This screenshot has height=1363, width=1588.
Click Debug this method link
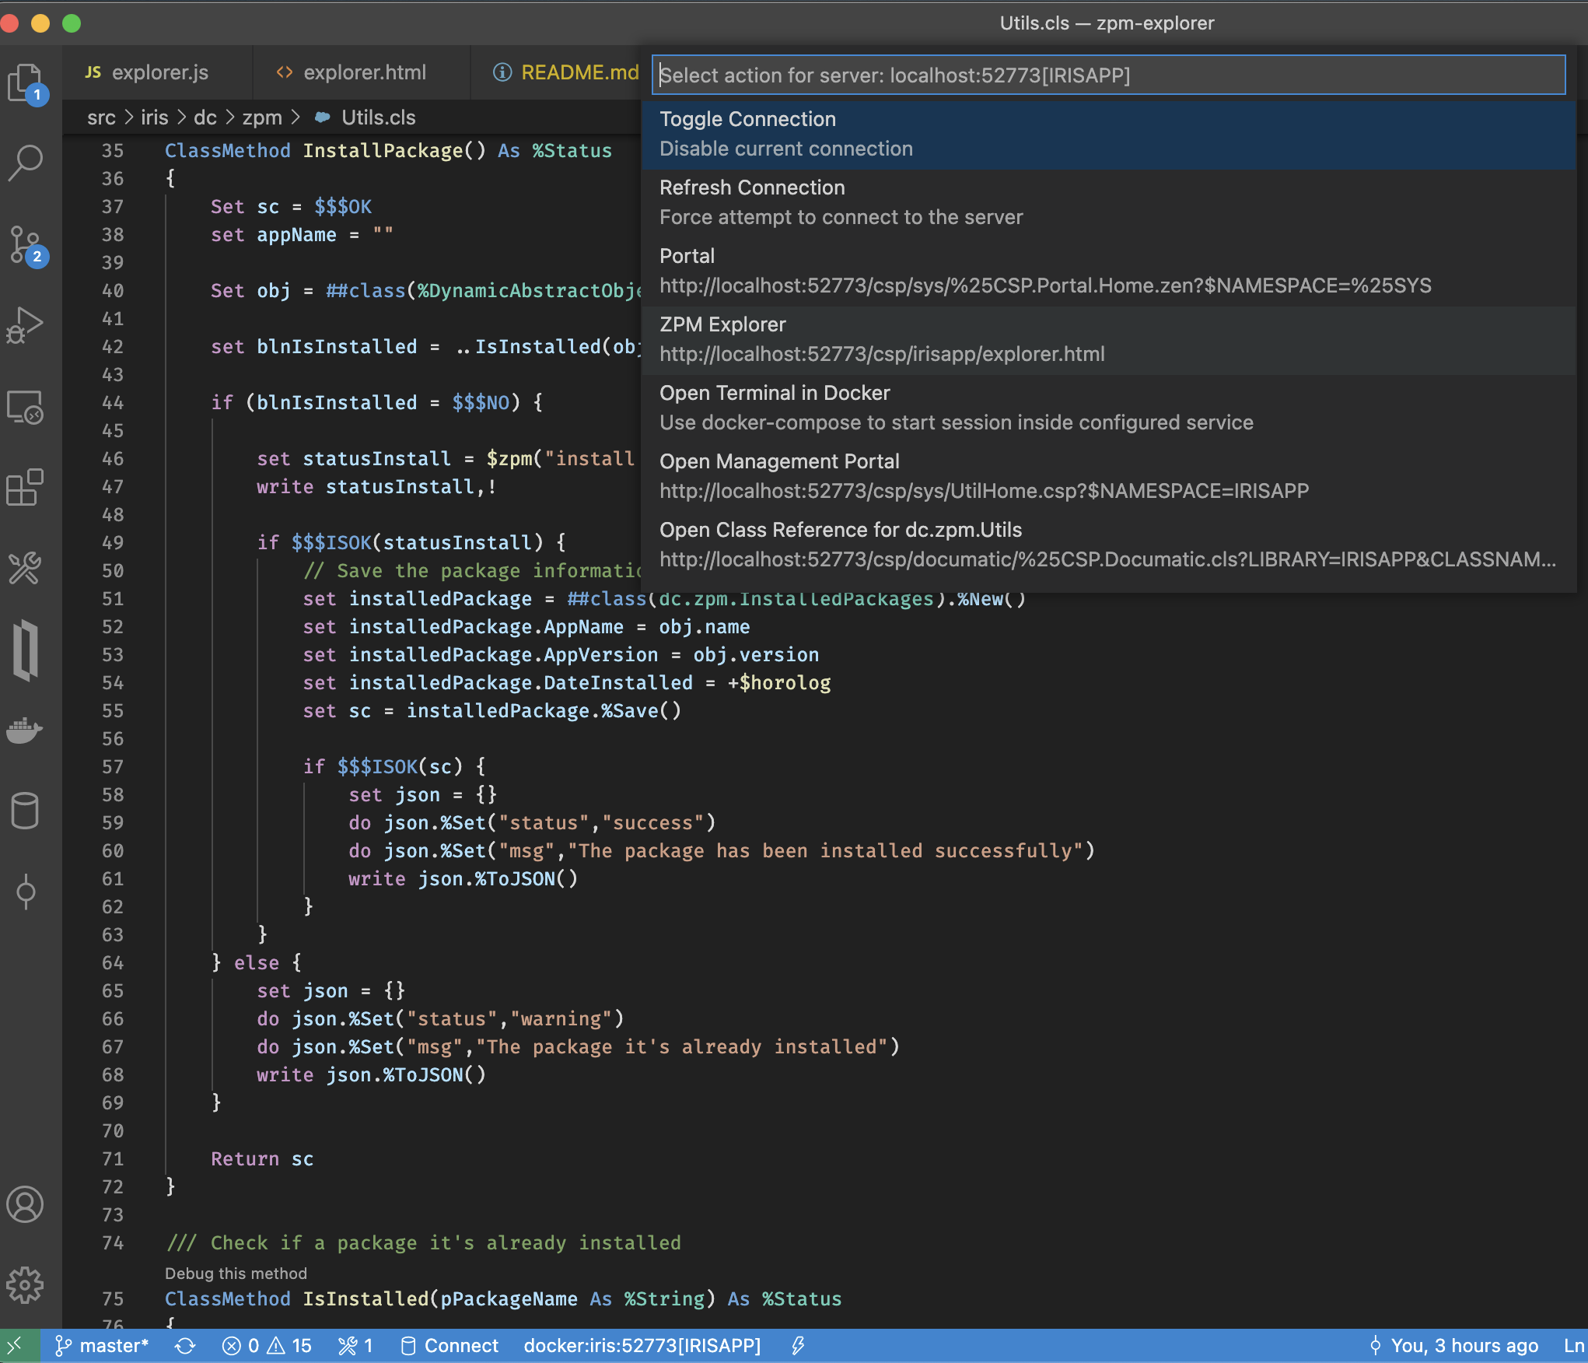point(236,1273)
